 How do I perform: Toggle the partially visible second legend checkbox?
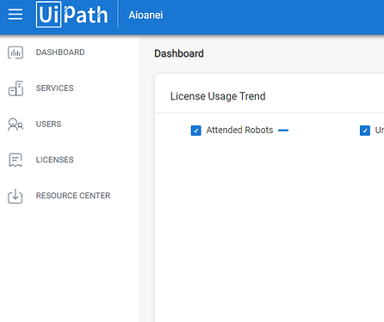point(365,131)
